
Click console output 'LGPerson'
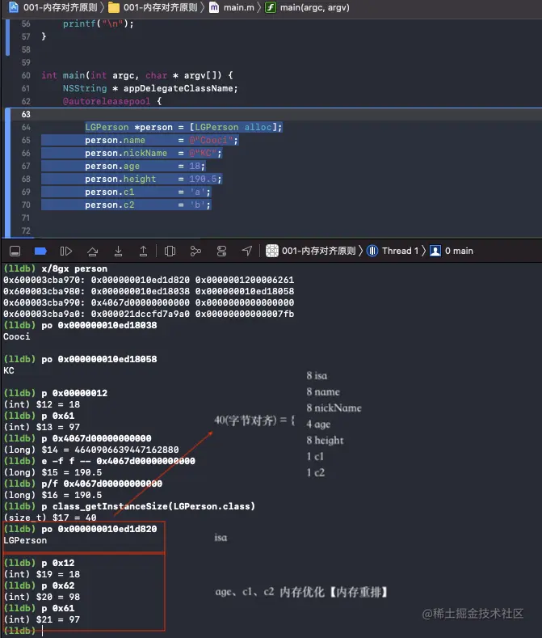pos(25,541)
